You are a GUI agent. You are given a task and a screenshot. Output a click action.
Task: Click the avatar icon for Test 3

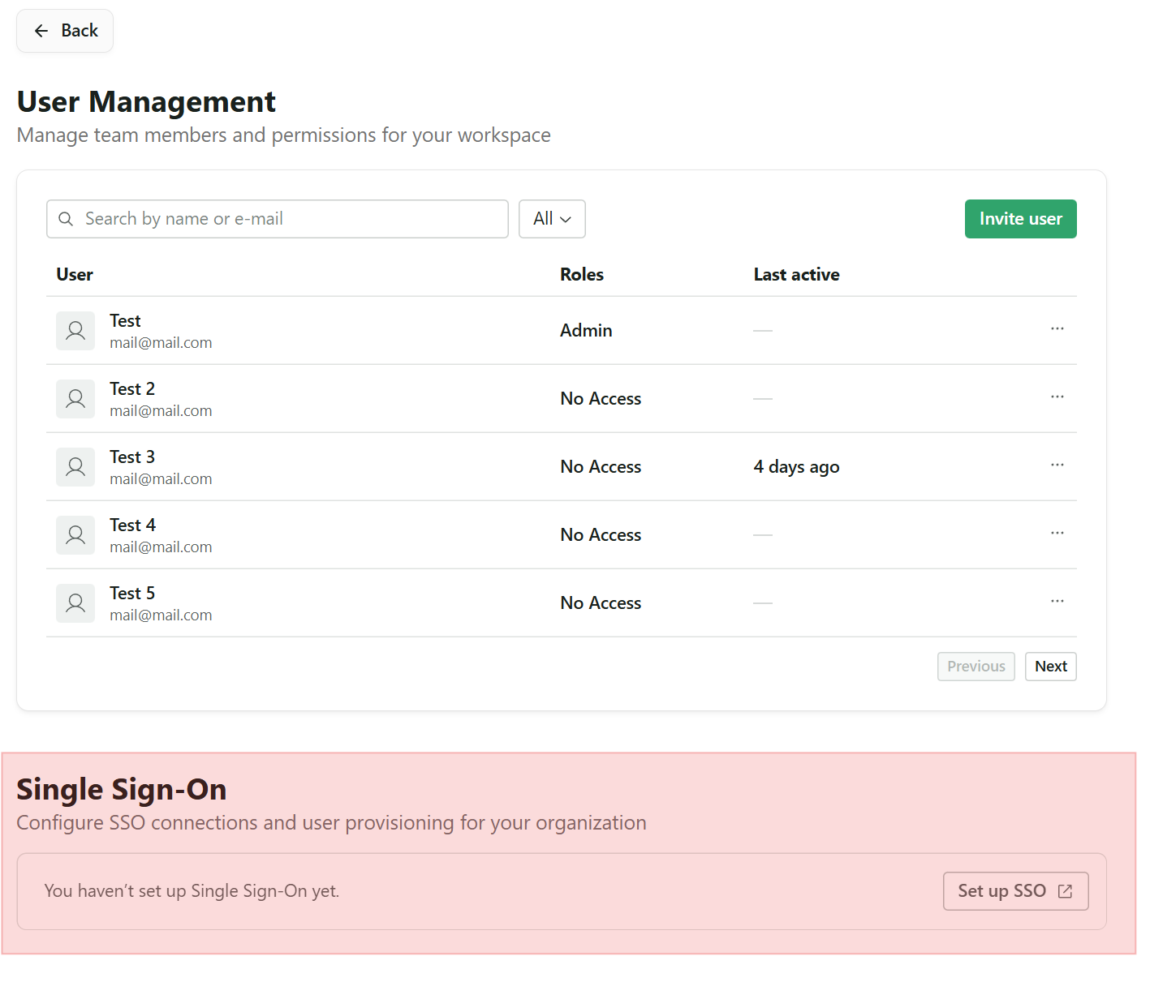[75, 467]
